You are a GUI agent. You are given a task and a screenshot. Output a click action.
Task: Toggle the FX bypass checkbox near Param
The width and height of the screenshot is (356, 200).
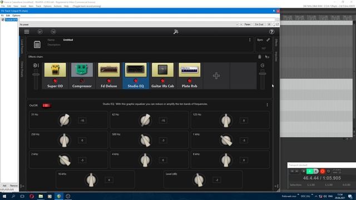coord(277,24)
